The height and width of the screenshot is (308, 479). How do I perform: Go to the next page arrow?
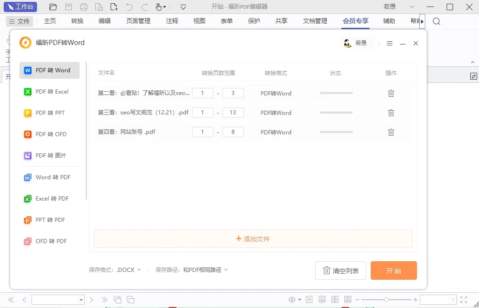(x=91, y=300)
